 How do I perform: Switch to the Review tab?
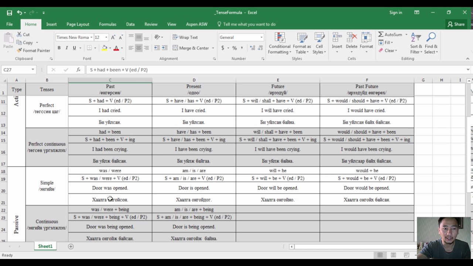point(151,24)
